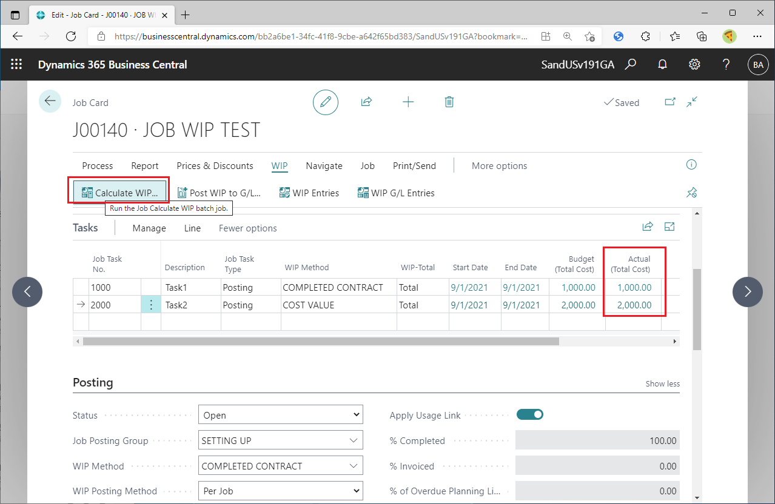Go back using the back arrow
The width and height of the screenshot is (775, 504).
50,101
